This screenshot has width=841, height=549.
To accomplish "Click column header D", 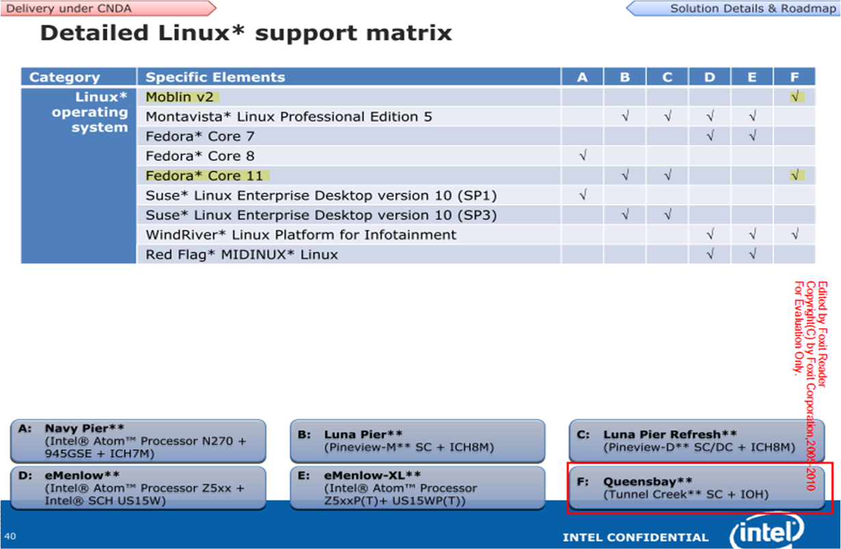I will pyautogui.click(x=710, y=77).
